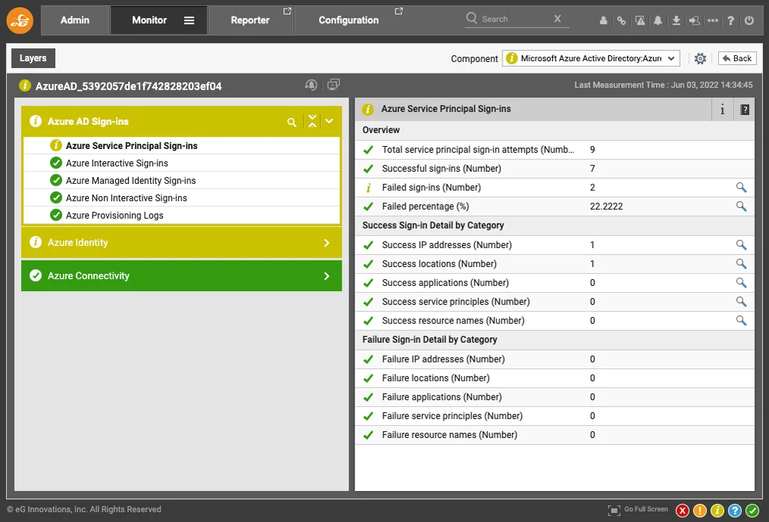The width and height of the screenshot is (769, 522).
Task: Clear the search with X button
Action: (557, 19)
